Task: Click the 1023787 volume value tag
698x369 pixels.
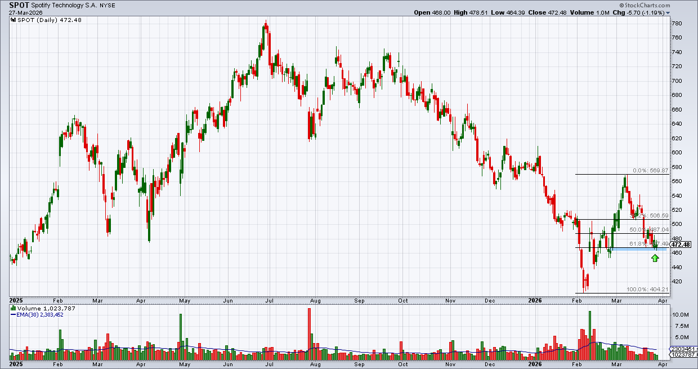Action: [683, 355]
